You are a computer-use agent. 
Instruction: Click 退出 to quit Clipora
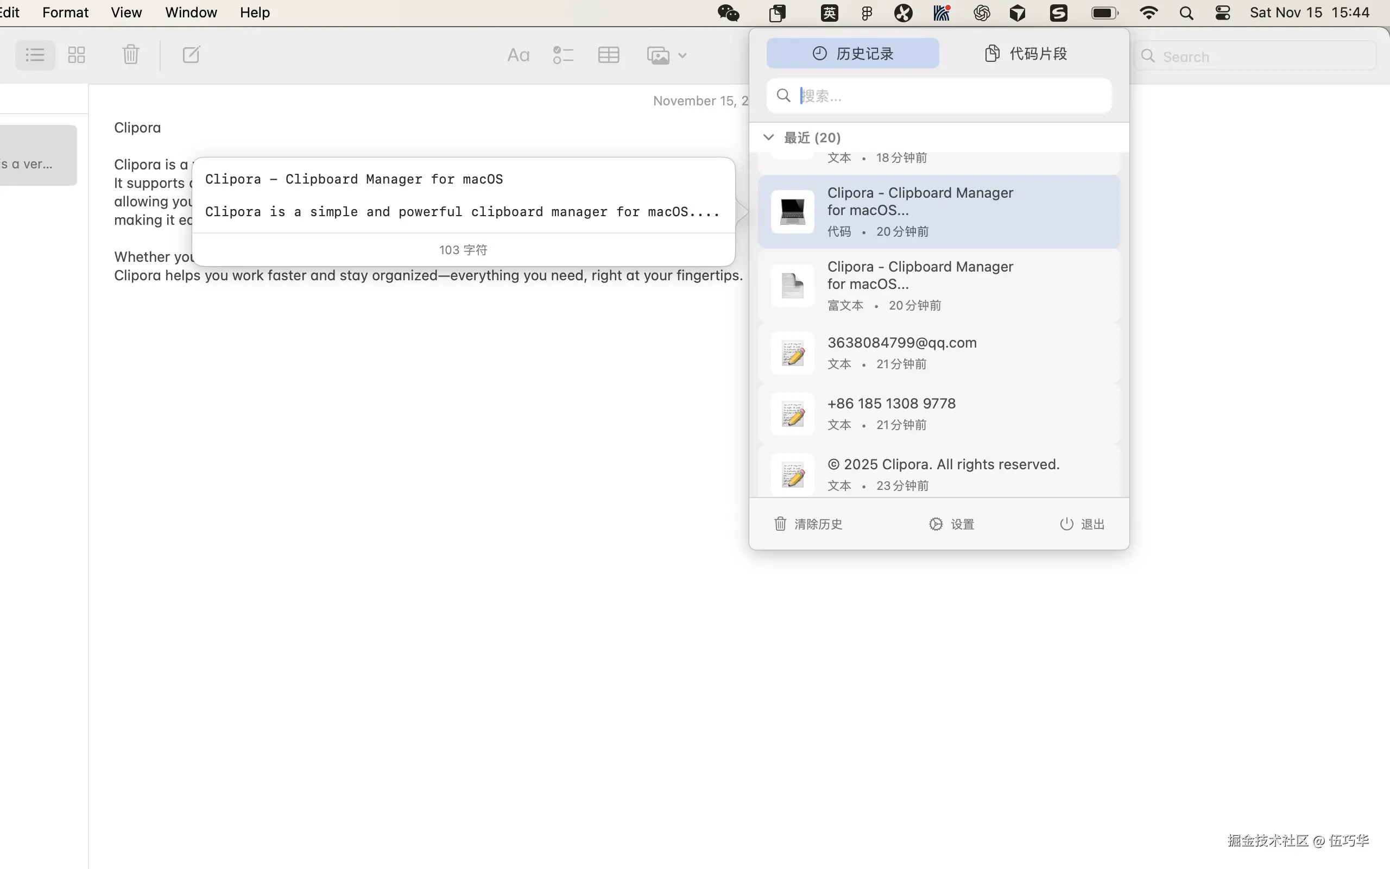coord(1082,524)
